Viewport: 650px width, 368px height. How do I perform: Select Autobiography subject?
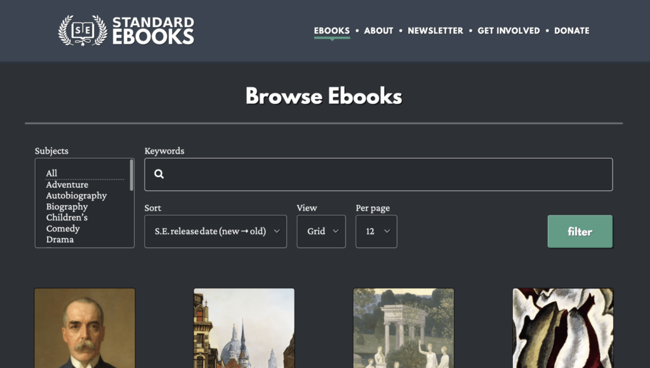tap(76, 195)
